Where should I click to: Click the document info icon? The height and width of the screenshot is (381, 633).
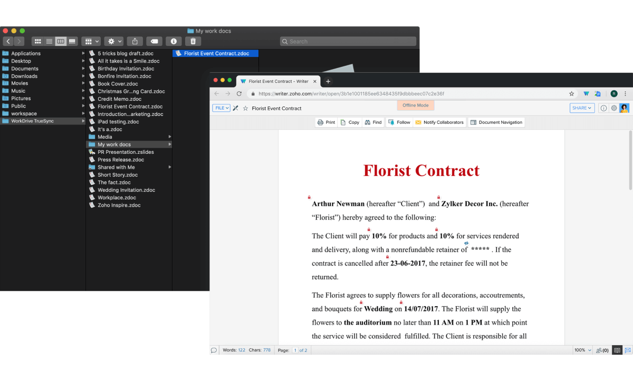[x=603, y=108]
